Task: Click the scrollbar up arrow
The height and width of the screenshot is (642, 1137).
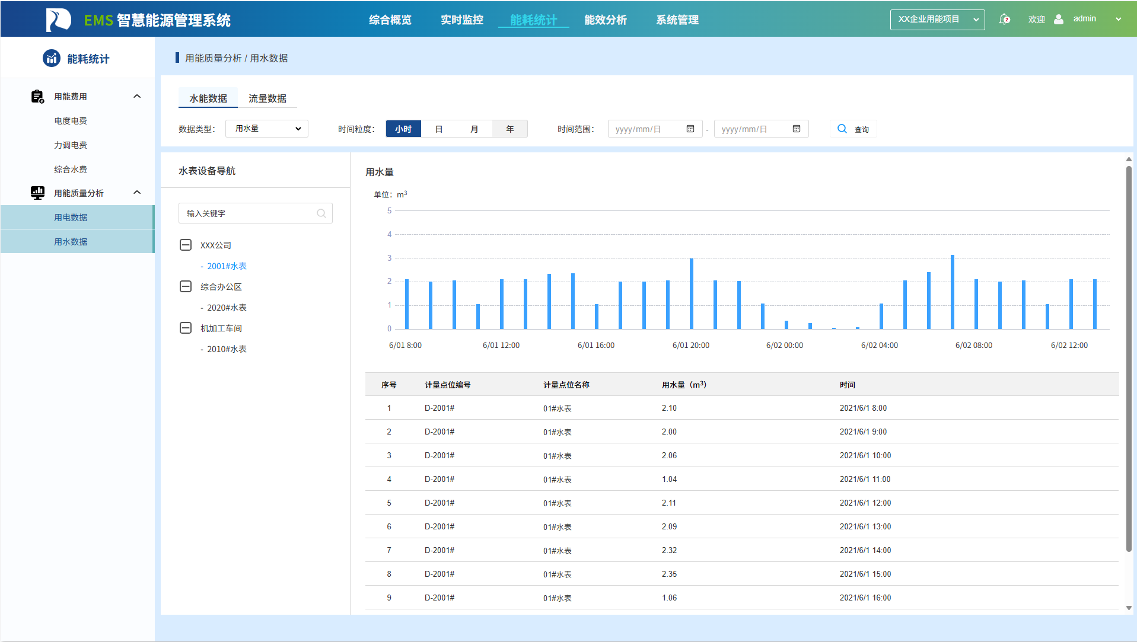Action: click(x=1129, y=159)
